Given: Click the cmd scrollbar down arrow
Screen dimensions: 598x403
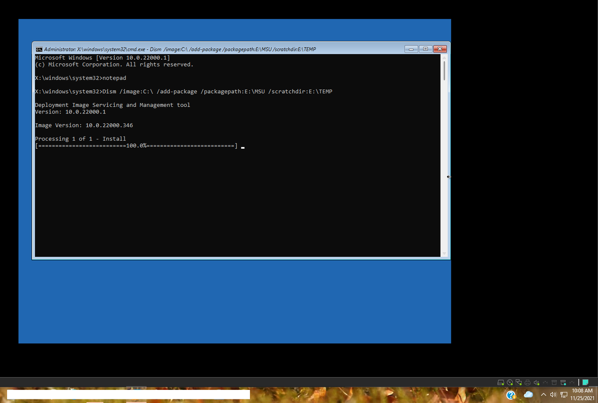Looking at the screenshot, I should pyautogui.click(x=444, y=253).
